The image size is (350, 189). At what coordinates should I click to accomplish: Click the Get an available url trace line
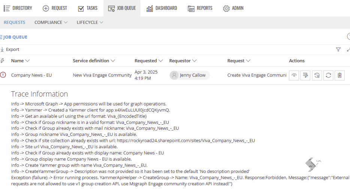point(79,116)
